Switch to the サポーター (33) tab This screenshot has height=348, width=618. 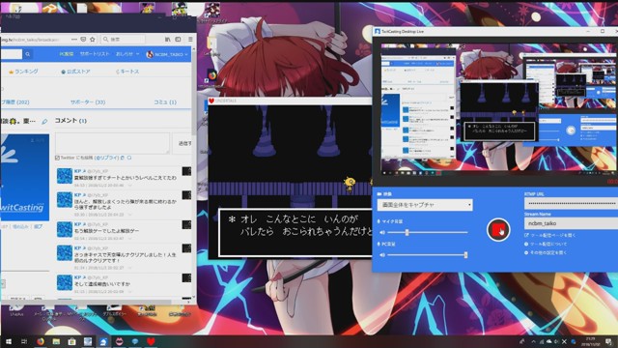click(x=88, y=102)
